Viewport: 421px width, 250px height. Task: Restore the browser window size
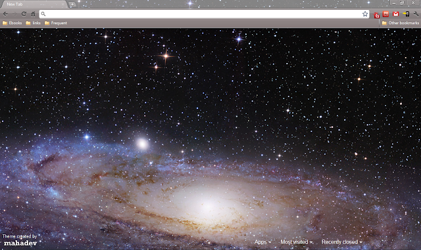pyautogui.click(x=402, y=3)
